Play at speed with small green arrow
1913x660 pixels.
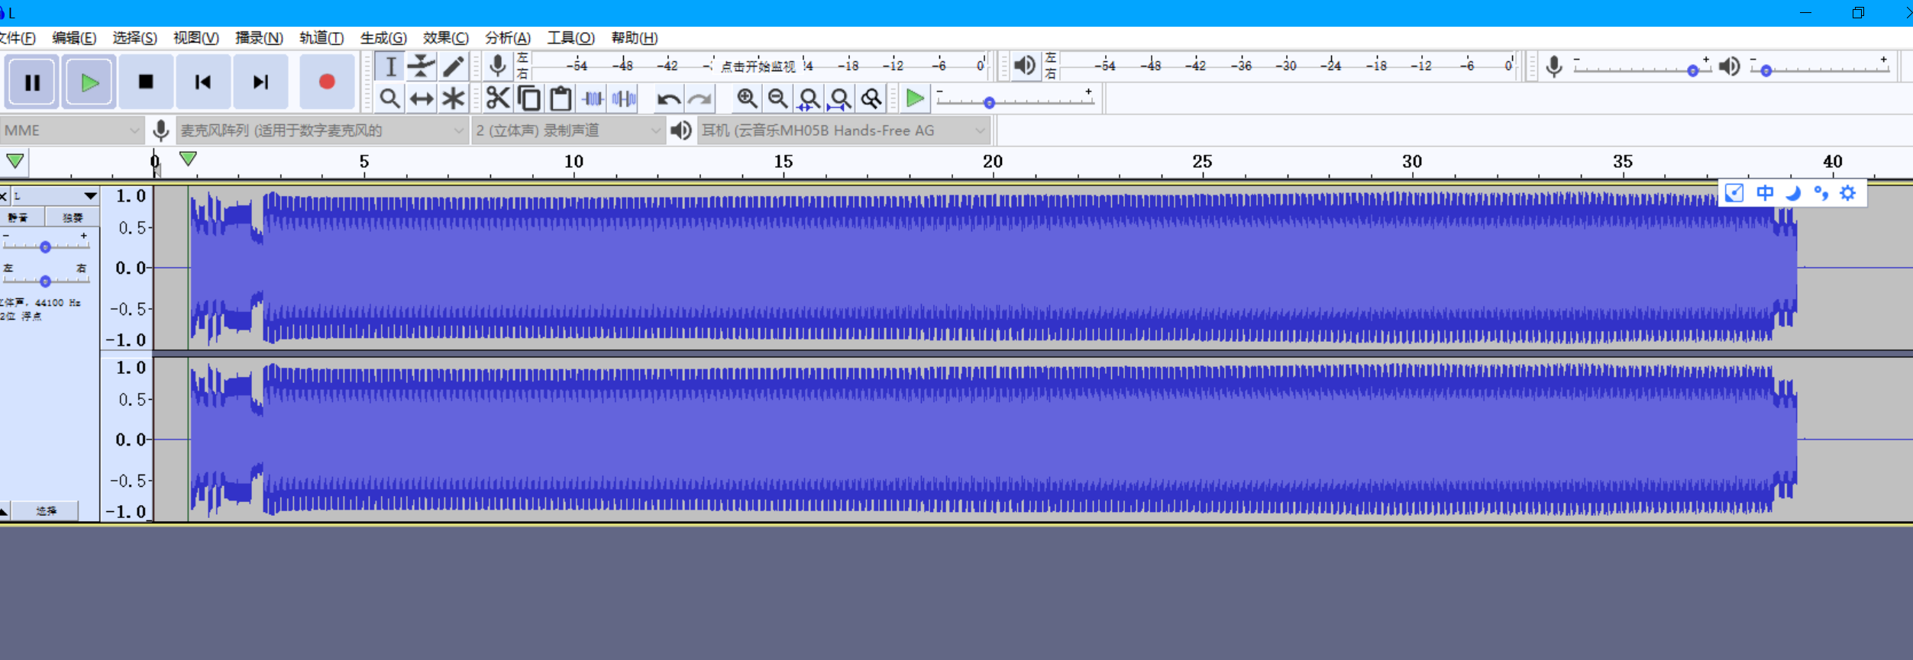915,98
